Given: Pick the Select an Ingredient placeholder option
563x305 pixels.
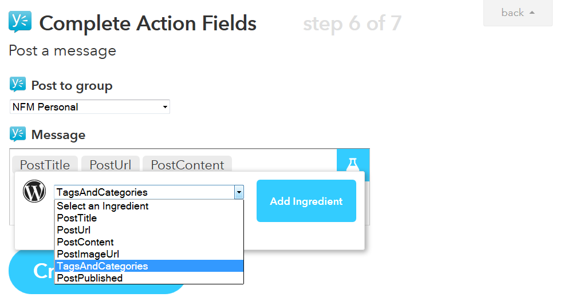Looking at the screenshot, I should tap(103, 206).
